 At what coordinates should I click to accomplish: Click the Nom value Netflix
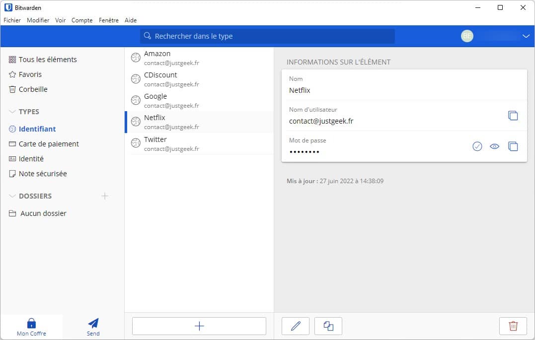[300, 90]
